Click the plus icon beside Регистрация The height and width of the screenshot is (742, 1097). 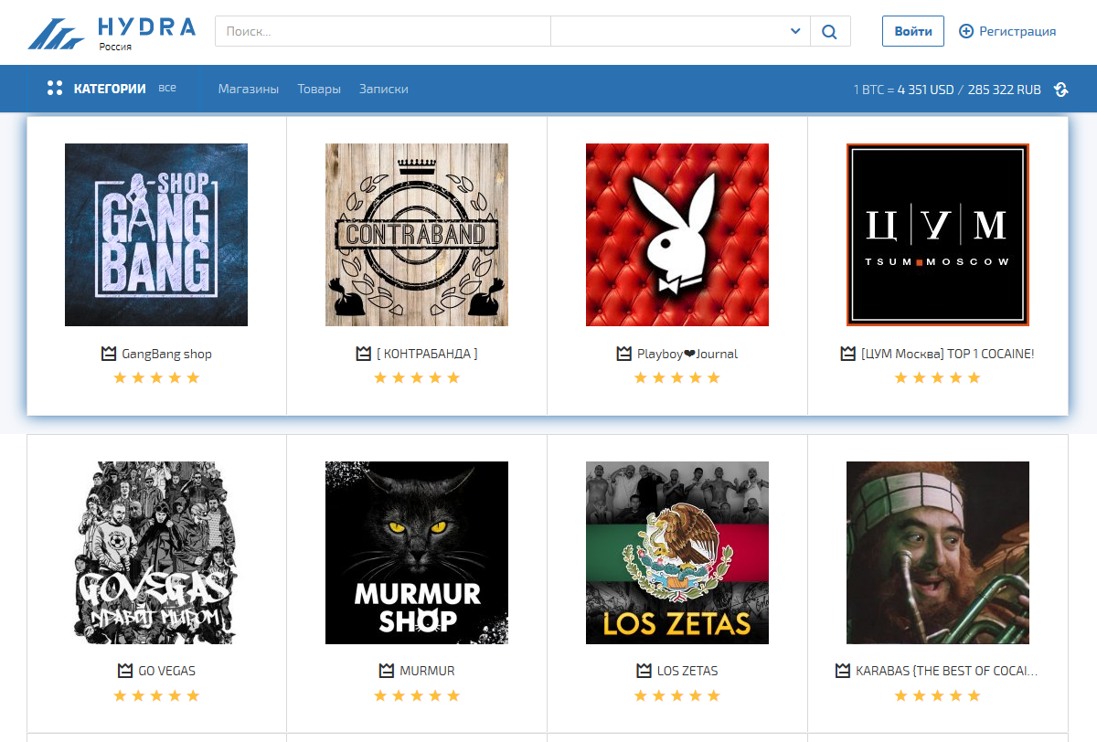(966, 31)
